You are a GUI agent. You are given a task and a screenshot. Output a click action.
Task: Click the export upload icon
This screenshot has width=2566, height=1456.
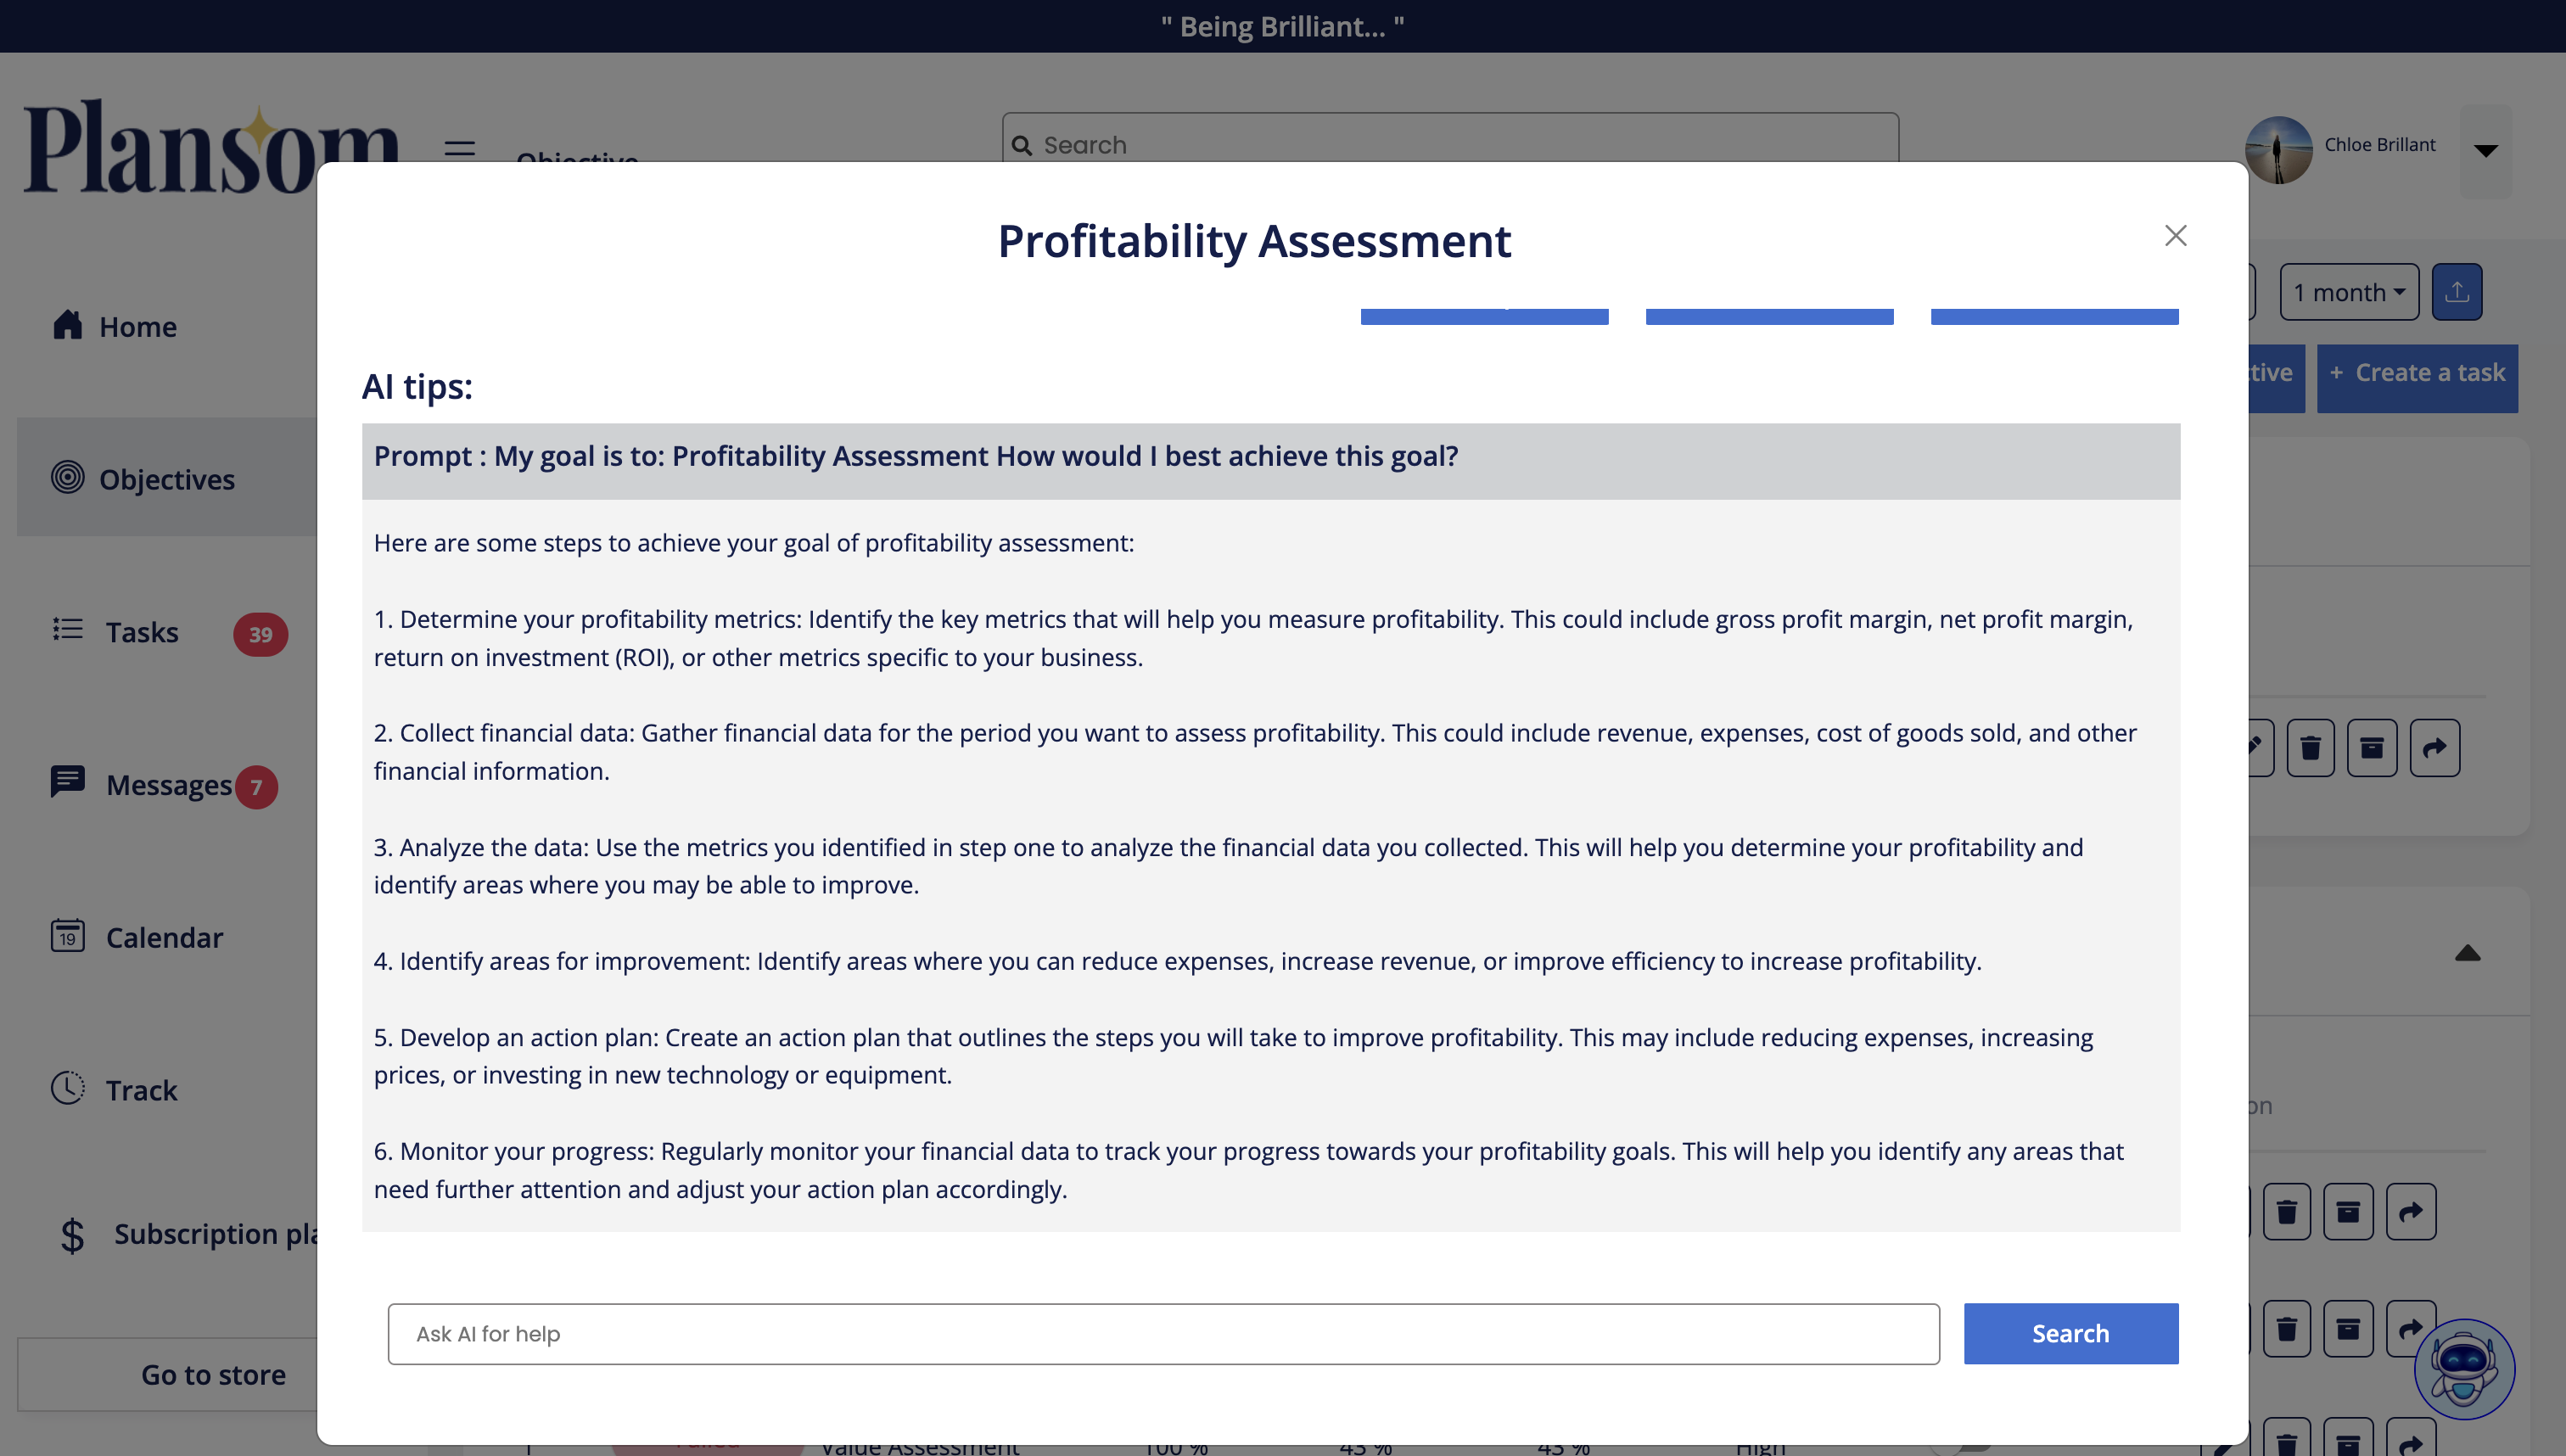(x=2456, y=292)
